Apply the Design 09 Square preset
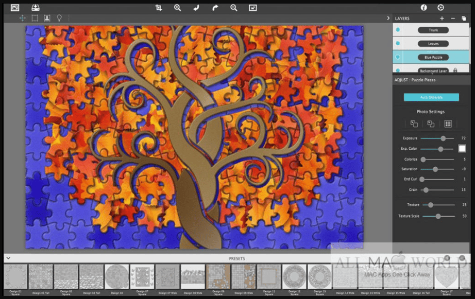 pos(218,276)
